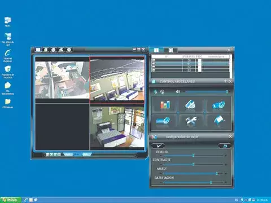The width and height of the screenshot is (271, 203).
Task: Click the first icon in viewer top toolbar
Action: (38, 50)
